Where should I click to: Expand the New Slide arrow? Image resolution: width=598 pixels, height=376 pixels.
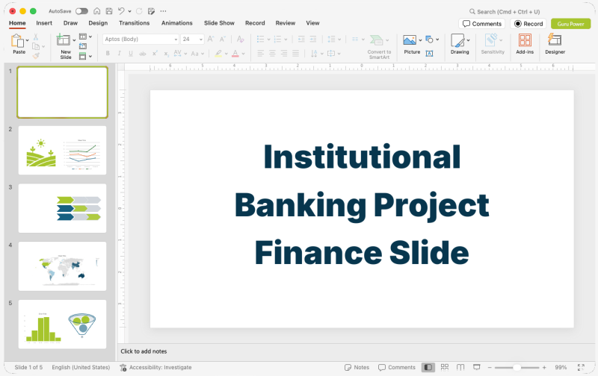point(74,40)
